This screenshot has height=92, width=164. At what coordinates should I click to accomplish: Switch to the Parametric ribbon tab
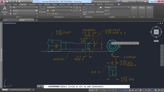32,4
